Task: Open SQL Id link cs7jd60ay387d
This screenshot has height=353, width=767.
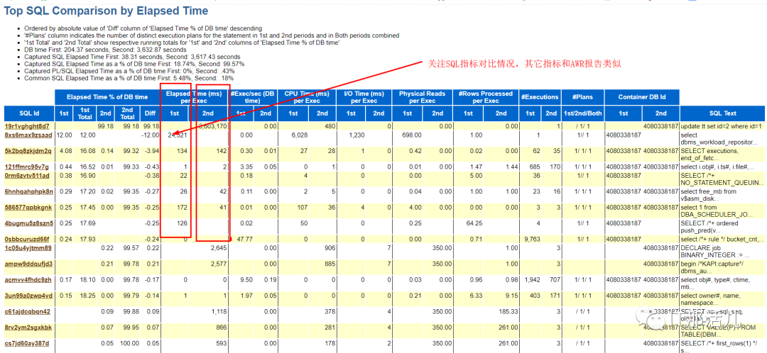Action: tap(28, 344)
